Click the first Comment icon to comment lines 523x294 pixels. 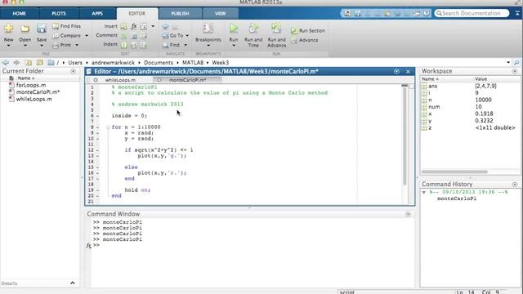(x=123, y=35)
